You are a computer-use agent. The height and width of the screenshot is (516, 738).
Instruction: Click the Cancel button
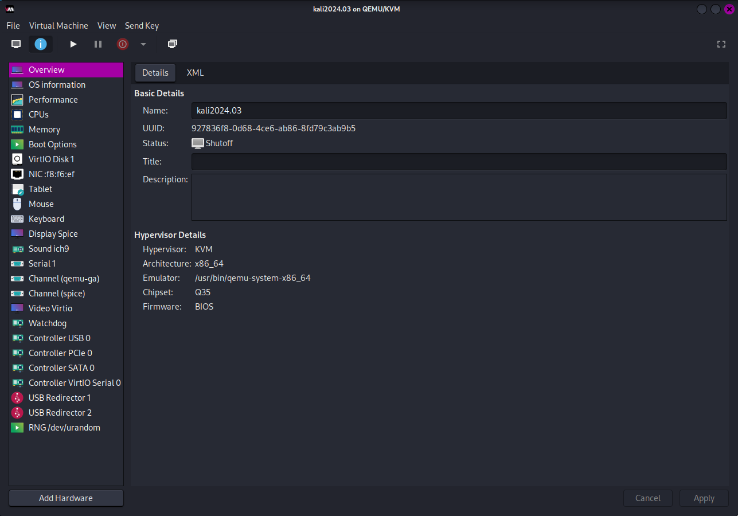click(x=648, y=498)
